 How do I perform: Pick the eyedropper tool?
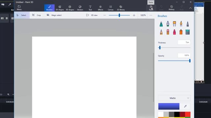tap(185, 106)
